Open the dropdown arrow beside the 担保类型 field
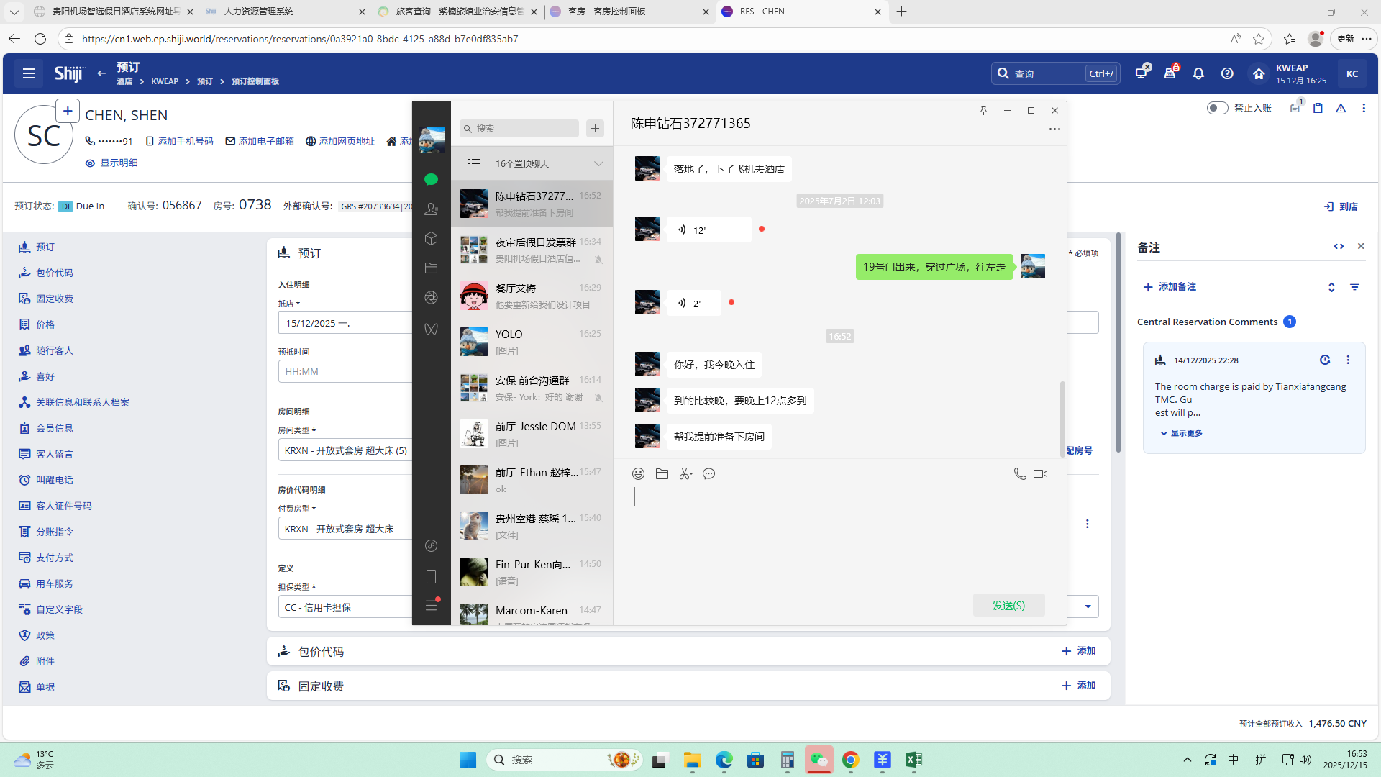This screenshot has width=1381, height=777. [x=1088, y=606]
